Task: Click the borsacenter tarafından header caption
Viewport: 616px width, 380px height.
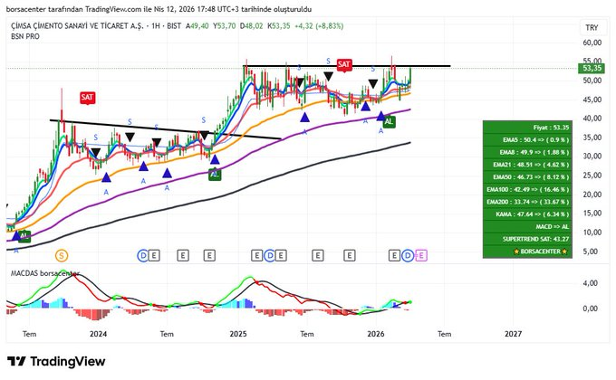Action: click(159, 9)
